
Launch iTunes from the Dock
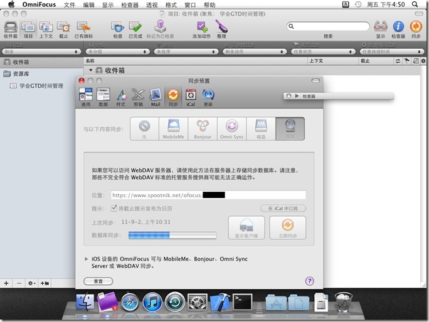pos(152,303)
